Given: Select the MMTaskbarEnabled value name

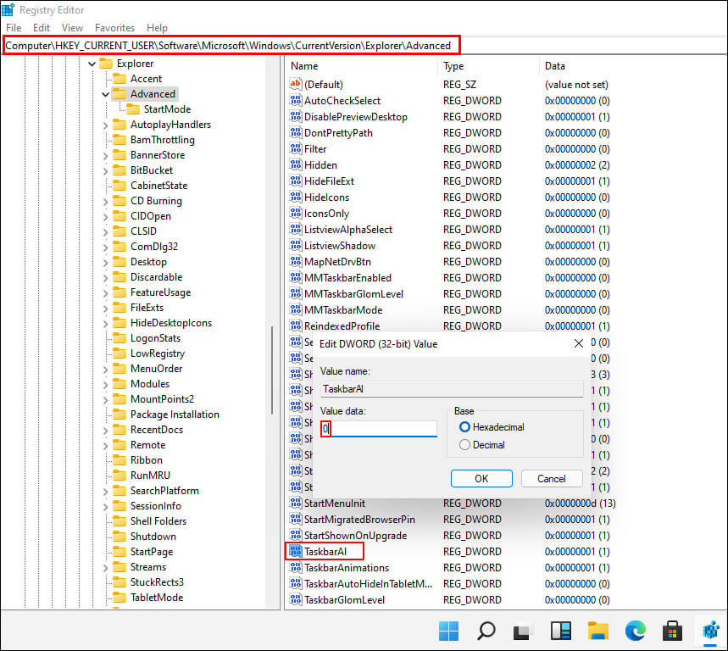Looking at the screenshot, I should (x=347, y=278).
